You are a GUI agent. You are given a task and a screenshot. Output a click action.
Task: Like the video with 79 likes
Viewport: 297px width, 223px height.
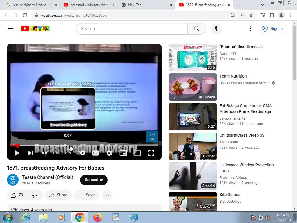coord(17,195)
